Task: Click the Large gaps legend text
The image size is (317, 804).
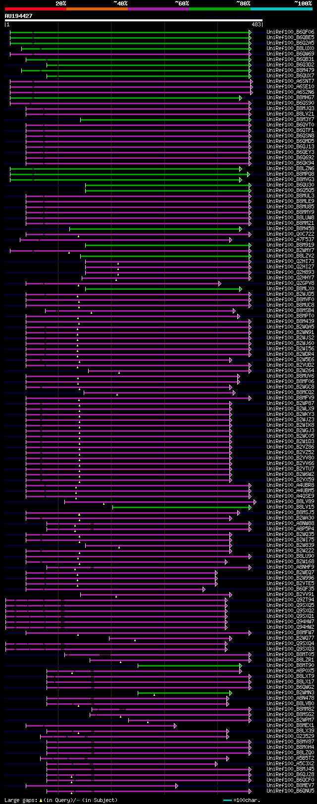Action: coord(61,800)
